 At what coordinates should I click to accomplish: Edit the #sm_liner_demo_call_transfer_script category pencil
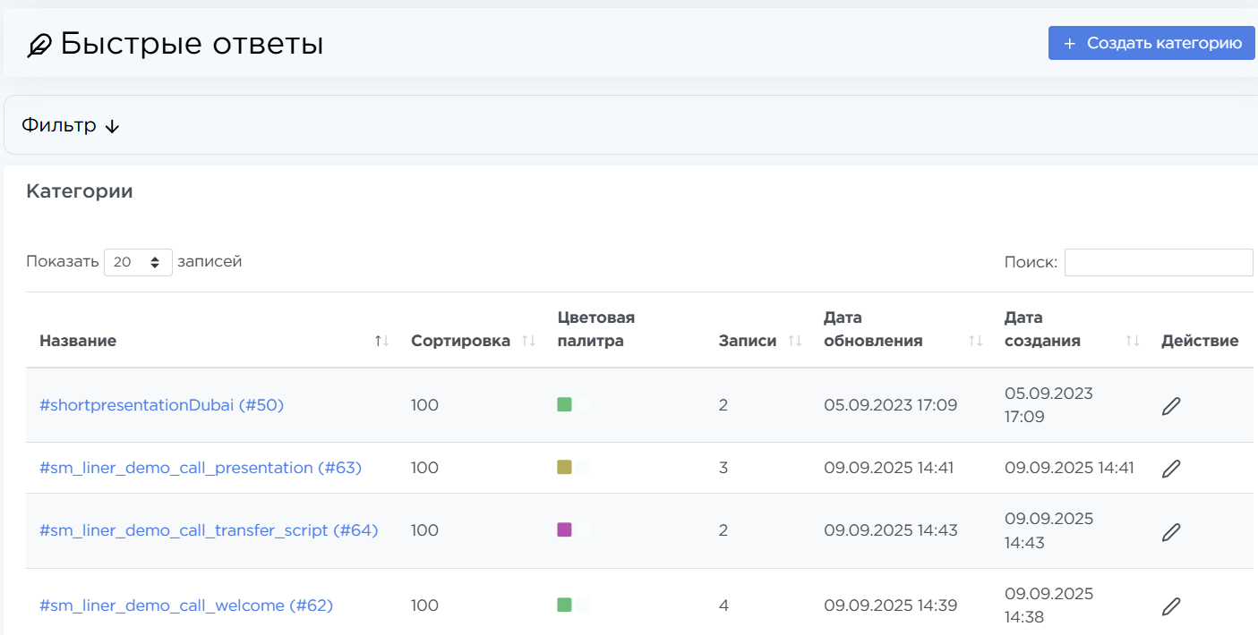[x=1170, y=531]
